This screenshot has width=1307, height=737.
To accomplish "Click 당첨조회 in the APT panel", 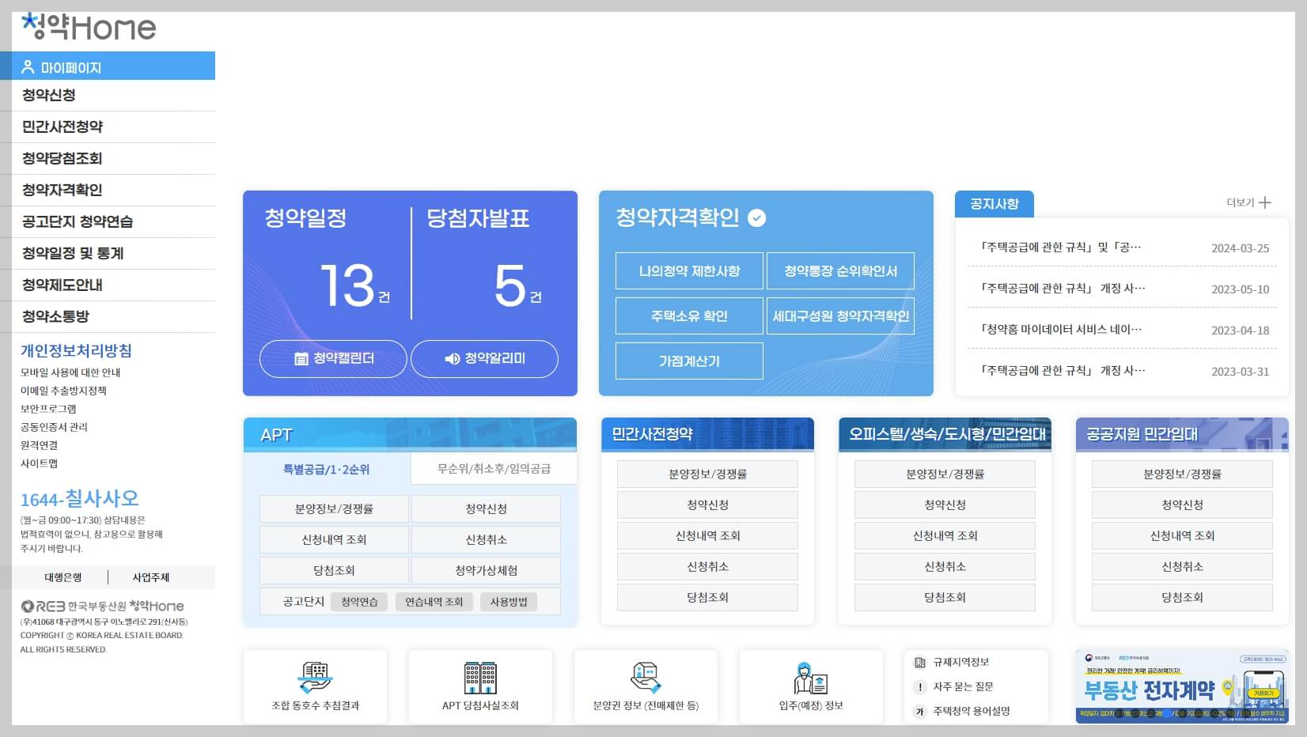I will 334,570.
